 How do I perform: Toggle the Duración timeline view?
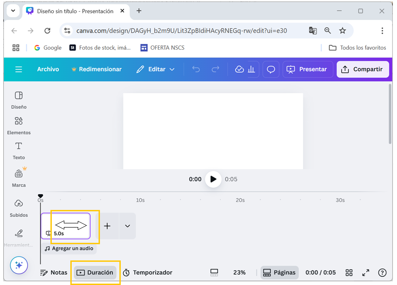pos(95,272)
